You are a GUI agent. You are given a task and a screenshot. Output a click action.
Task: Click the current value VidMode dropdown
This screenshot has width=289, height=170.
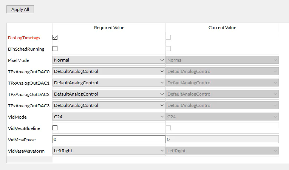222,117
